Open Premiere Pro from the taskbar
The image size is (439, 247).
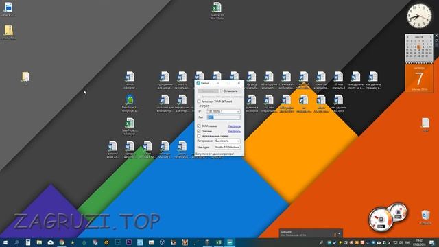coord(129,242)
